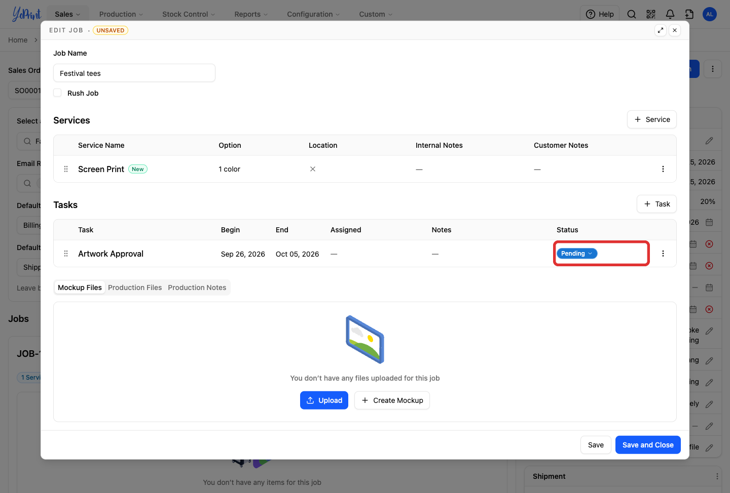Switch to the Production Notes tab
Image resolution: width=730 pixels, height=493 pixels.
pos(197,287)
